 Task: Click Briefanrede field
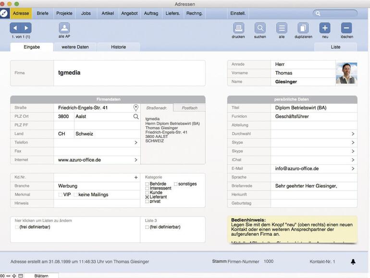(x=314, y=186)
